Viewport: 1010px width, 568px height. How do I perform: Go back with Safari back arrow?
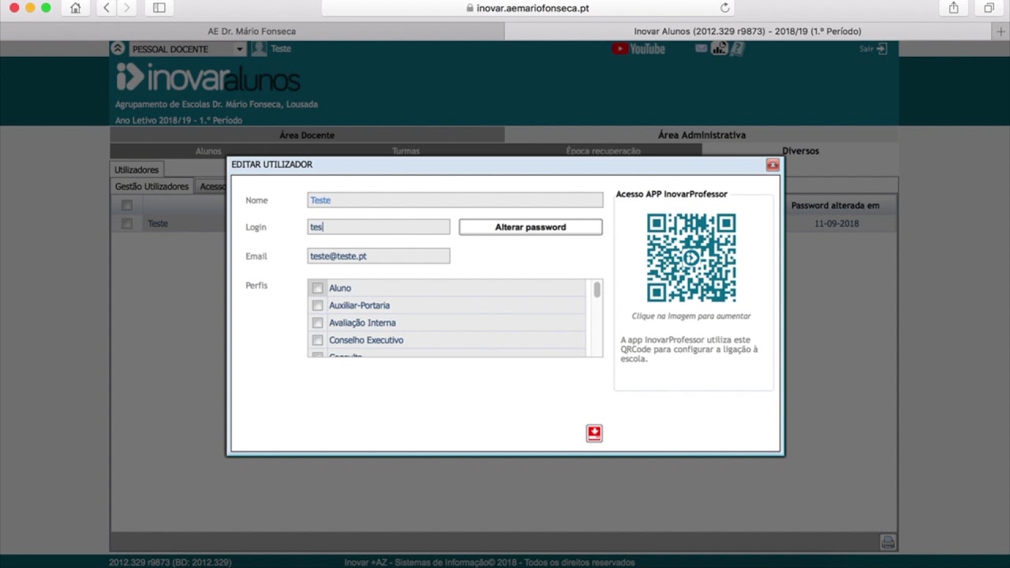click(107, 8)
